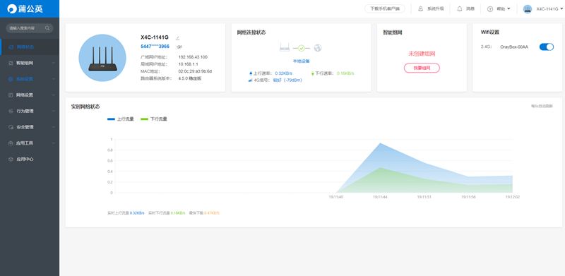The height and width of the screenshot is (276, 565).
Task: Click the firmware version 4.5.0 稳定版
Action: [190, 78]
